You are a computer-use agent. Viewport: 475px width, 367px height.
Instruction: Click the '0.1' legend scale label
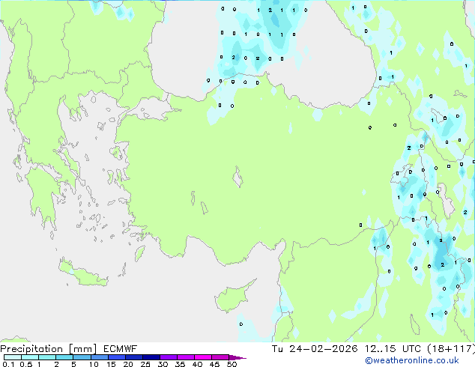[x=8, y=364]
